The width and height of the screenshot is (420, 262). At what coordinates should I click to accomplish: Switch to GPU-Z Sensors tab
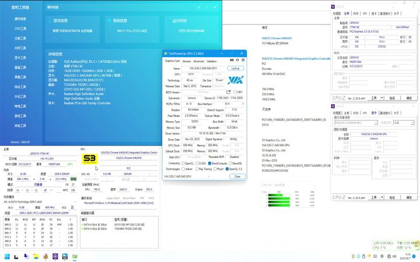pos(187,61)
